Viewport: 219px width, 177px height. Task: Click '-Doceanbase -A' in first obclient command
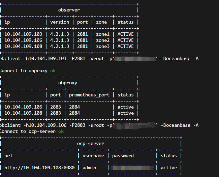[180, 59]
